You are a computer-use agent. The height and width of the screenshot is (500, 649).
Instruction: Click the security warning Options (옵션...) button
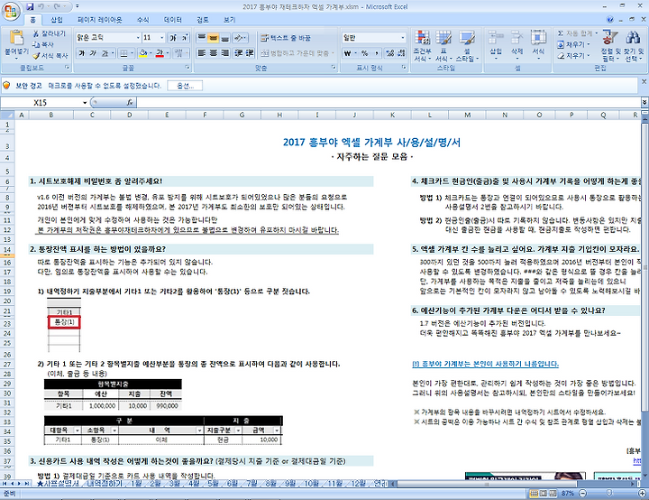pos(185,86)
